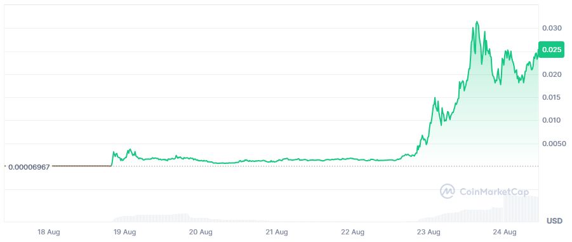Select the 24 Aug date label
572x242 pixels.
pyautogui.click(x=505, y=232)
